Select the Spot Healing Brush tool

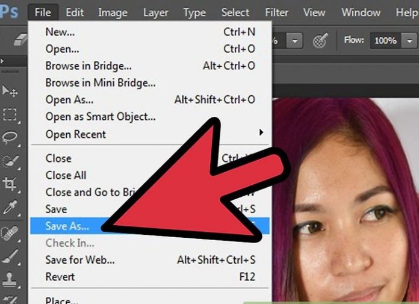pyautogui.click(x=10, y=232)
